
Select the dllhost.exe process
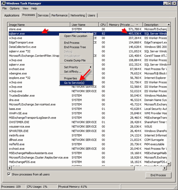click(x=87, y=140)
